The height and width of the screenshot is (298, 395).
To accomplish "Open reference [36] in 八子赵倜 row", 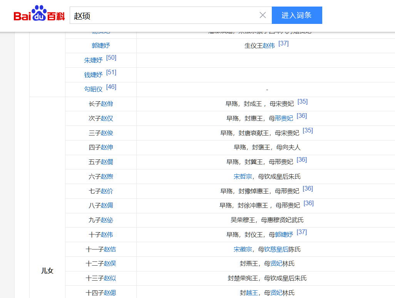I will (309, 203).
